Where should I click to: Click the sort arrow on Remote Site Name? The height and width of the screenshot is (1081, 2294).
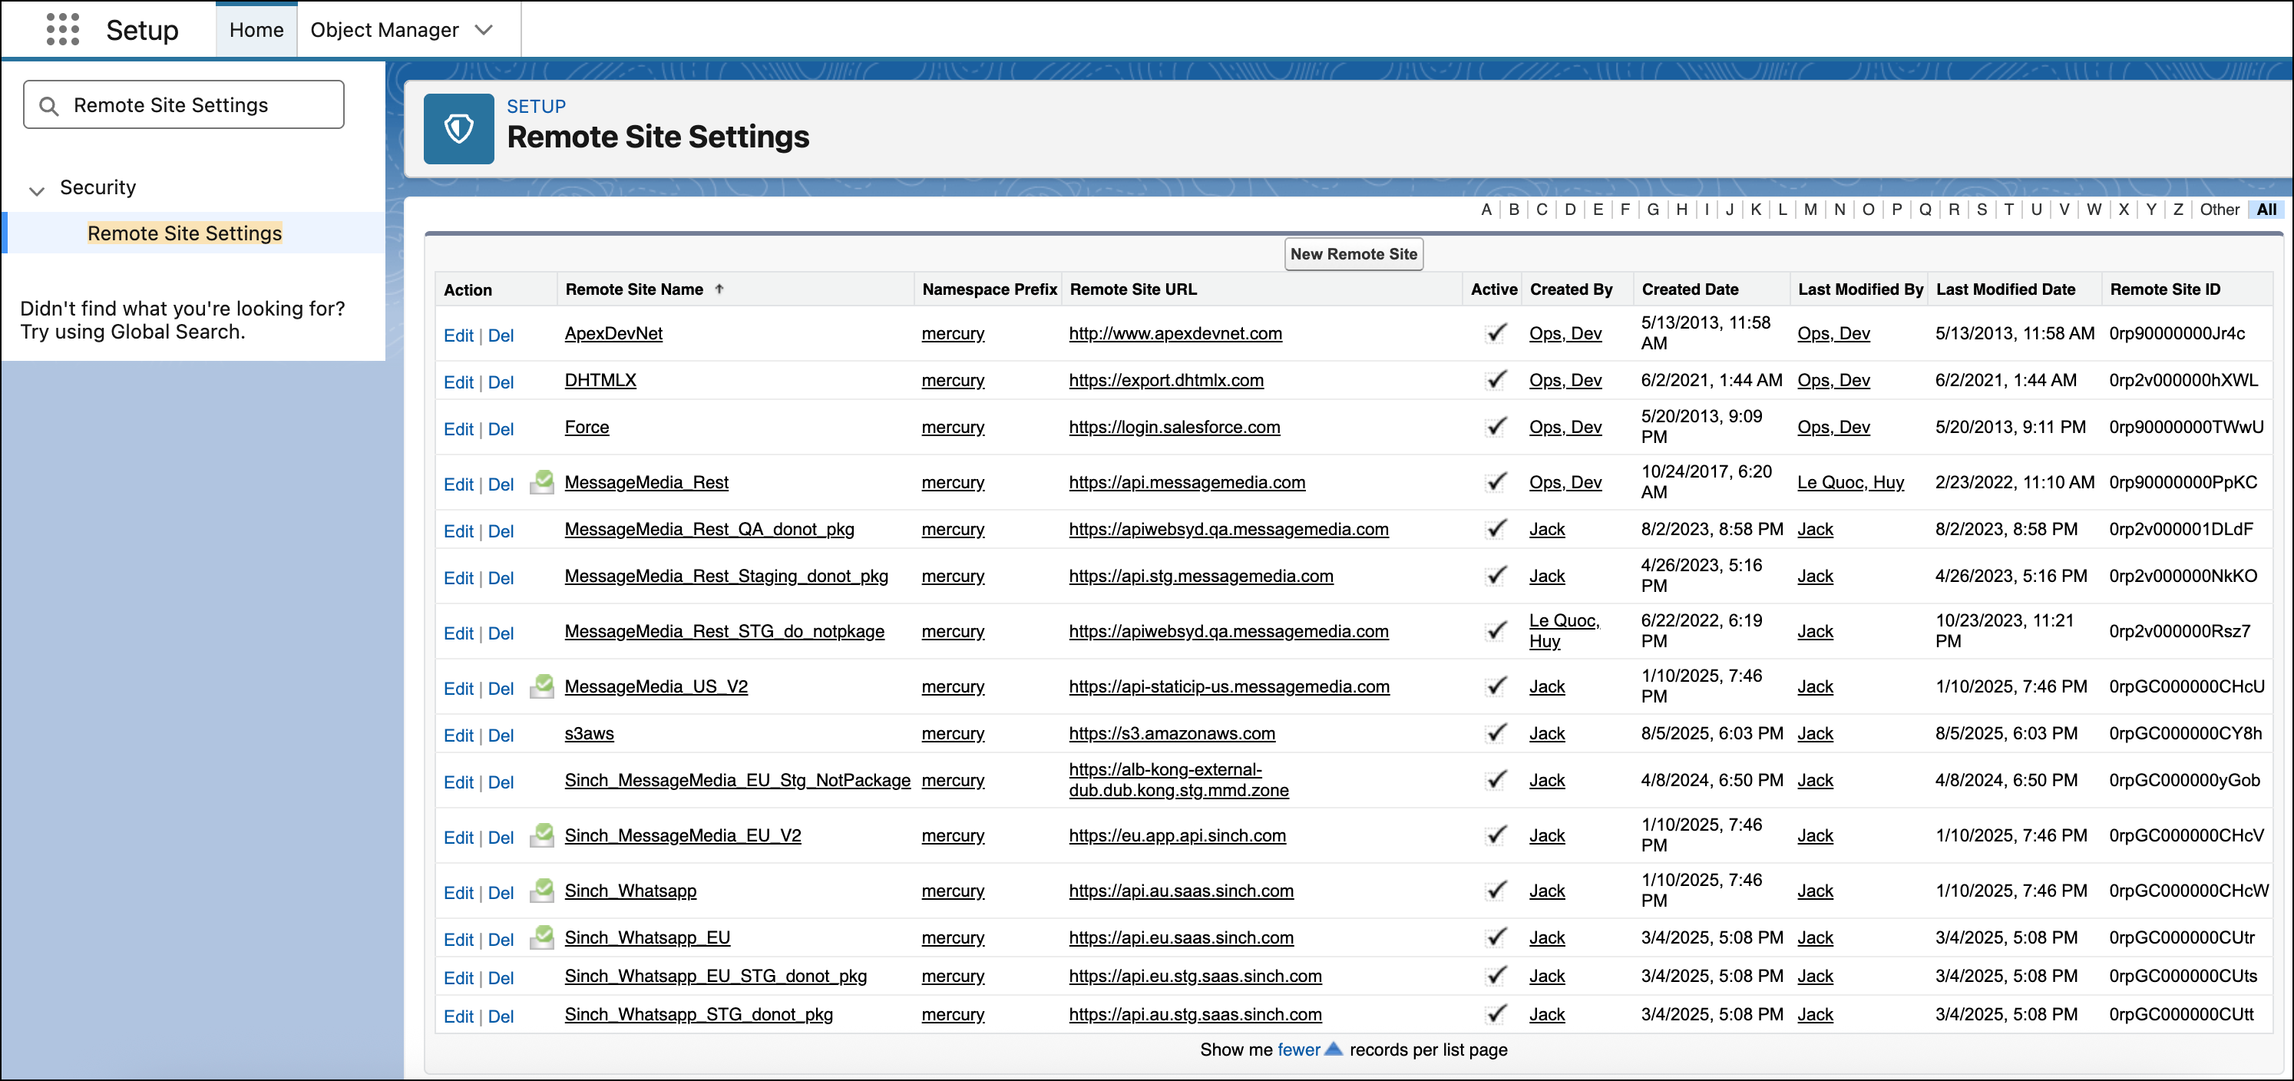click(719, 289)
